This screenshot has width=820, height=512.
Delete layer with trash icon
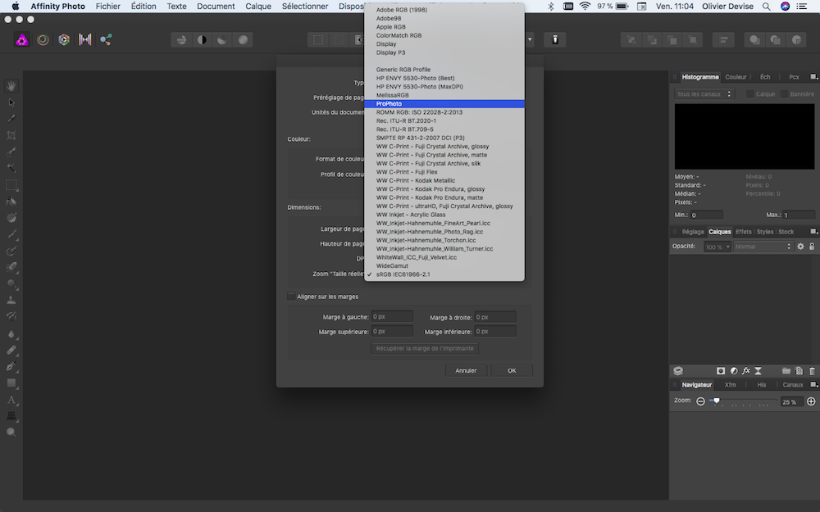pos(812,371)
